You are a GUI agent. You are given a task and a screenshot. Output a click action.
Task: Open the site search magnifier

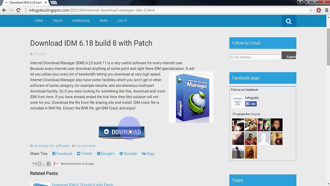click(x=289, y=21)
